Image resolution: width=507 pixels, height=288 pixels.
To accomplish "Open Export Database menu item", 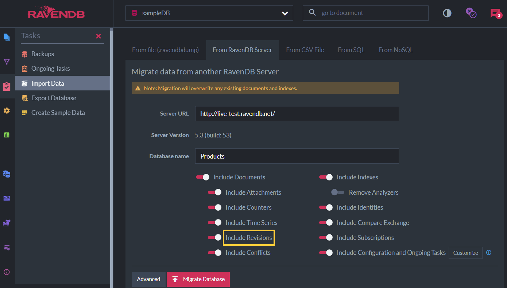I will pyautogui.click(x=62, y=98).
